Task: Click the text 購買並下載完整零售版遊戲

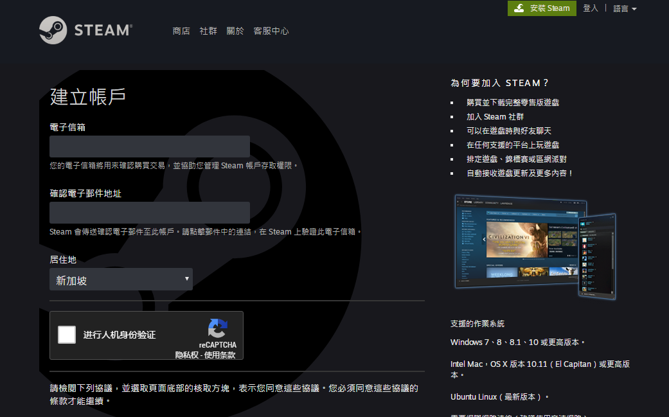Action: [x=513, y=102]
